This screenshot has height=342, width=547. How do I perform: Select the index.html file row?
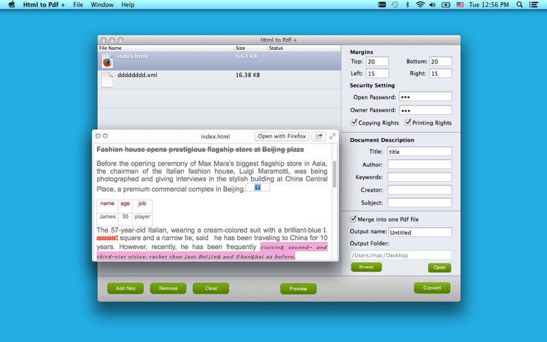point(219,61)
